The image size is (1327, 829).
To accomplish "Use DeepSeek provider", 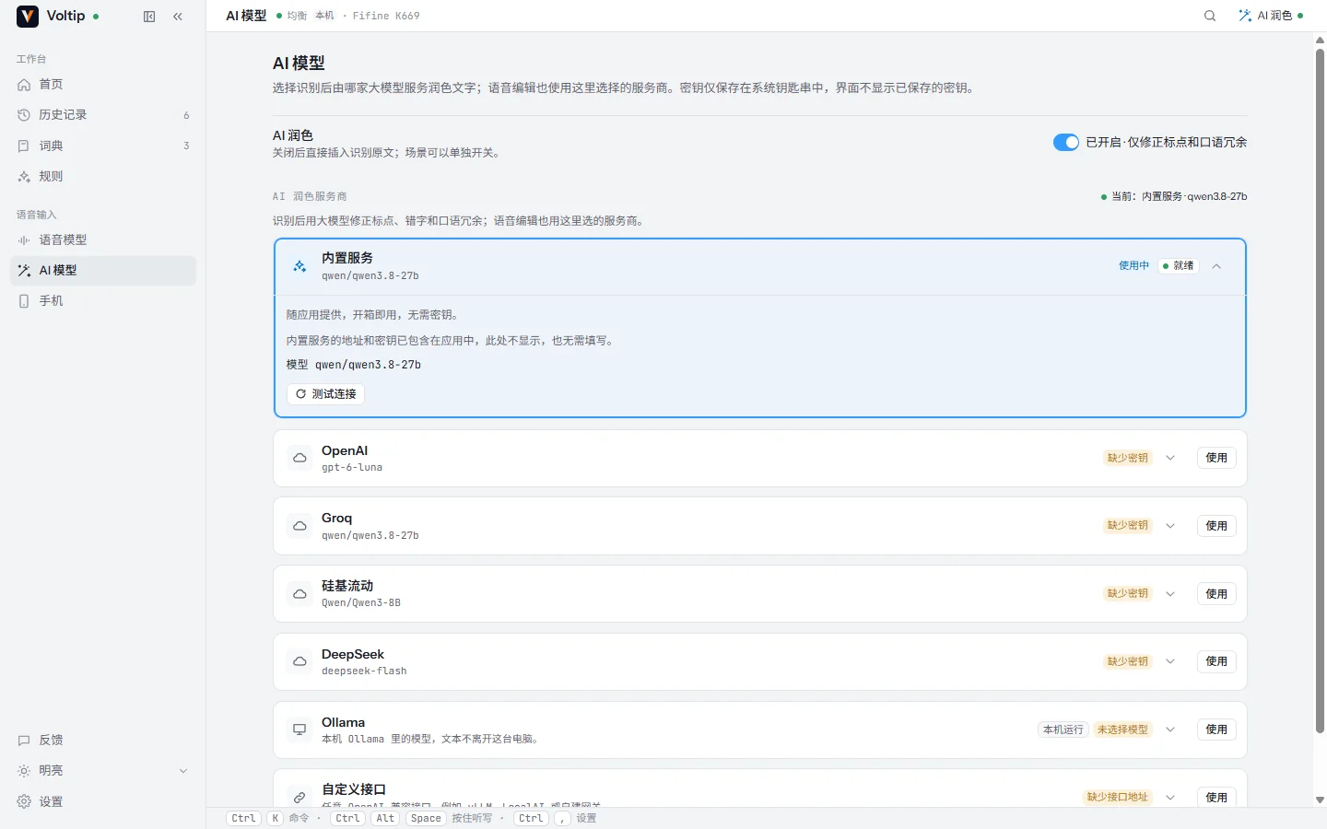I will pyautogui.click(x=1216, y=661).
